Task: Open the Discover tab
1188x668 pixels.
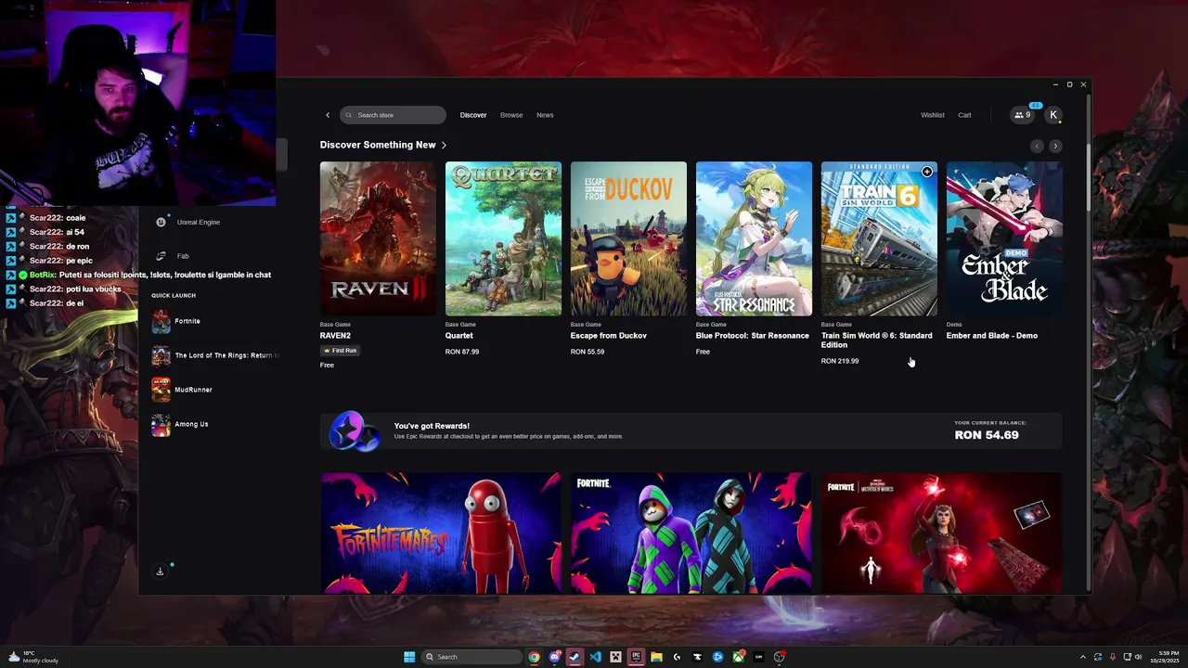Action: coord(473,115)
